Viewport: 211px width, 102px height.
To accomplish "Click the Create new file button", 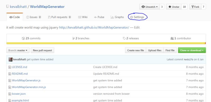I will [136, 50].
